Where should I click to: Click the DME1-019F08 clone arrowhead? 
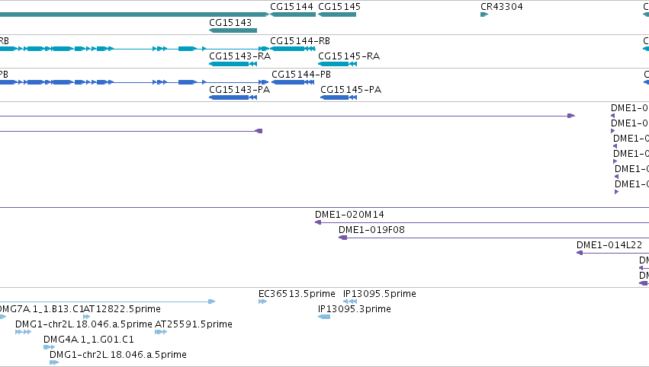click(x=342, y=238)
